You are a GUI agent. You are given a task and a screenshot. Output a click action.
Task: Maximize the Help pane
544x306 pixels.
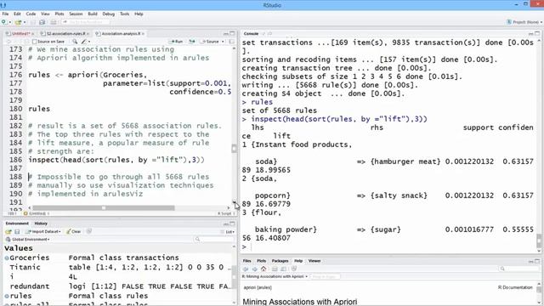[x=537, y=261]
